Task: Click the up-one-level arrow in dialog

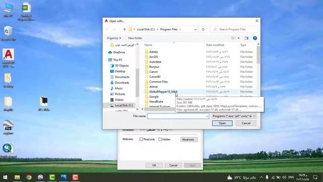Action: tap(125, 29)
